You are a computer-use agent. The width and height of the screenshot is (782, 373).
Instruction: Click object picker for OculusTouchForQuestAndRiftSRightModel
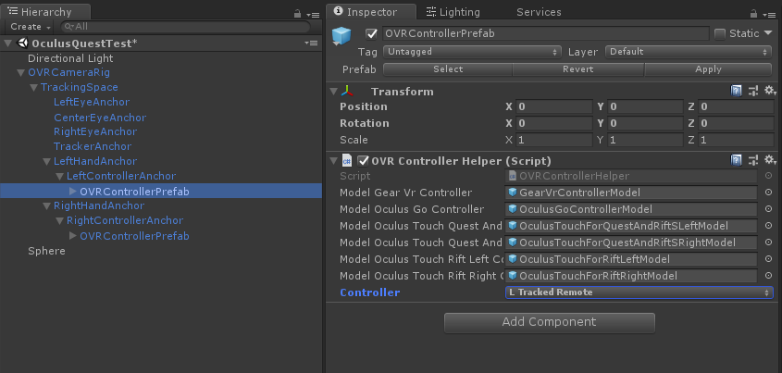(x=768, y=242)
